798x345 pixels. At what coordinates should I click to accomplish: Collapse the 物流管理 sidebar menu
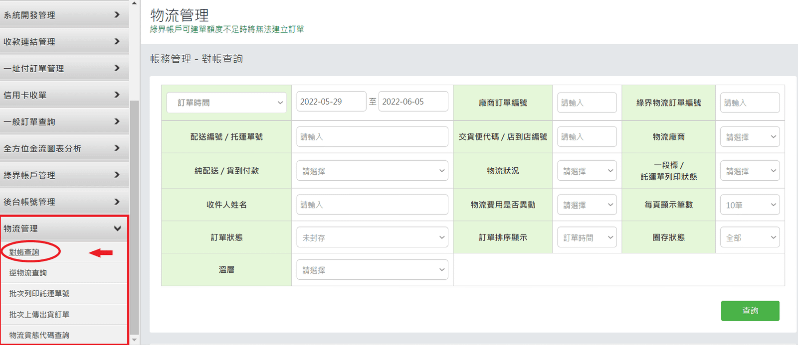pyautogui.click(x=64, y=229)
